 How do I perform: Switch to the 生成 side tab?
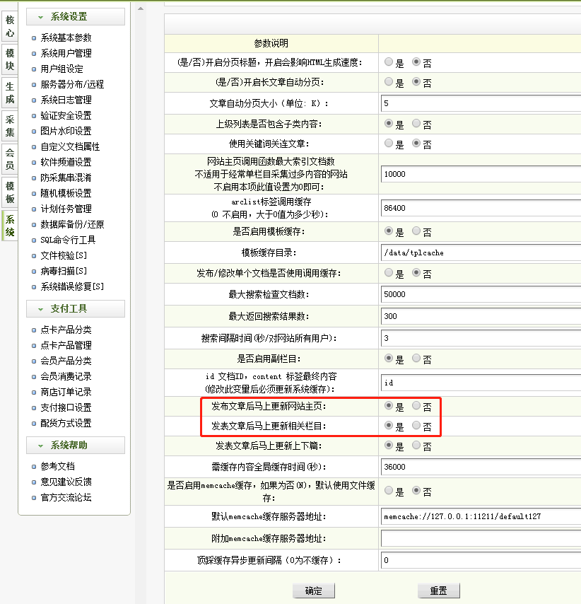point(10,93)
